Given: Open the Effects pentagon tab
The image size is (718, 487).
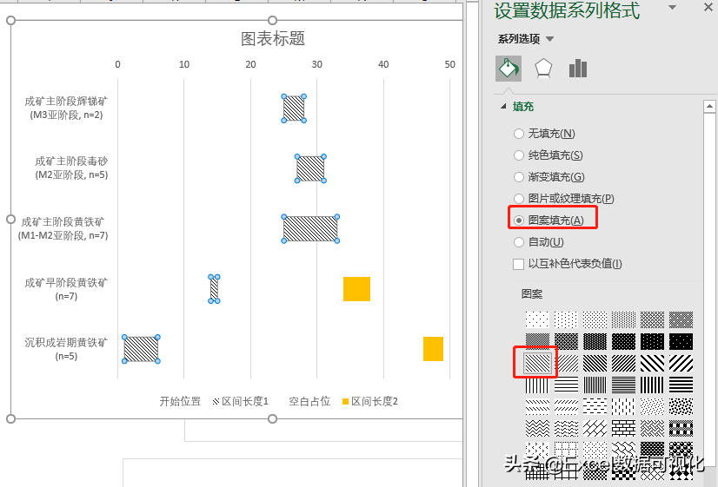Looking at the screenshot, I should click(x=543, y=69).
